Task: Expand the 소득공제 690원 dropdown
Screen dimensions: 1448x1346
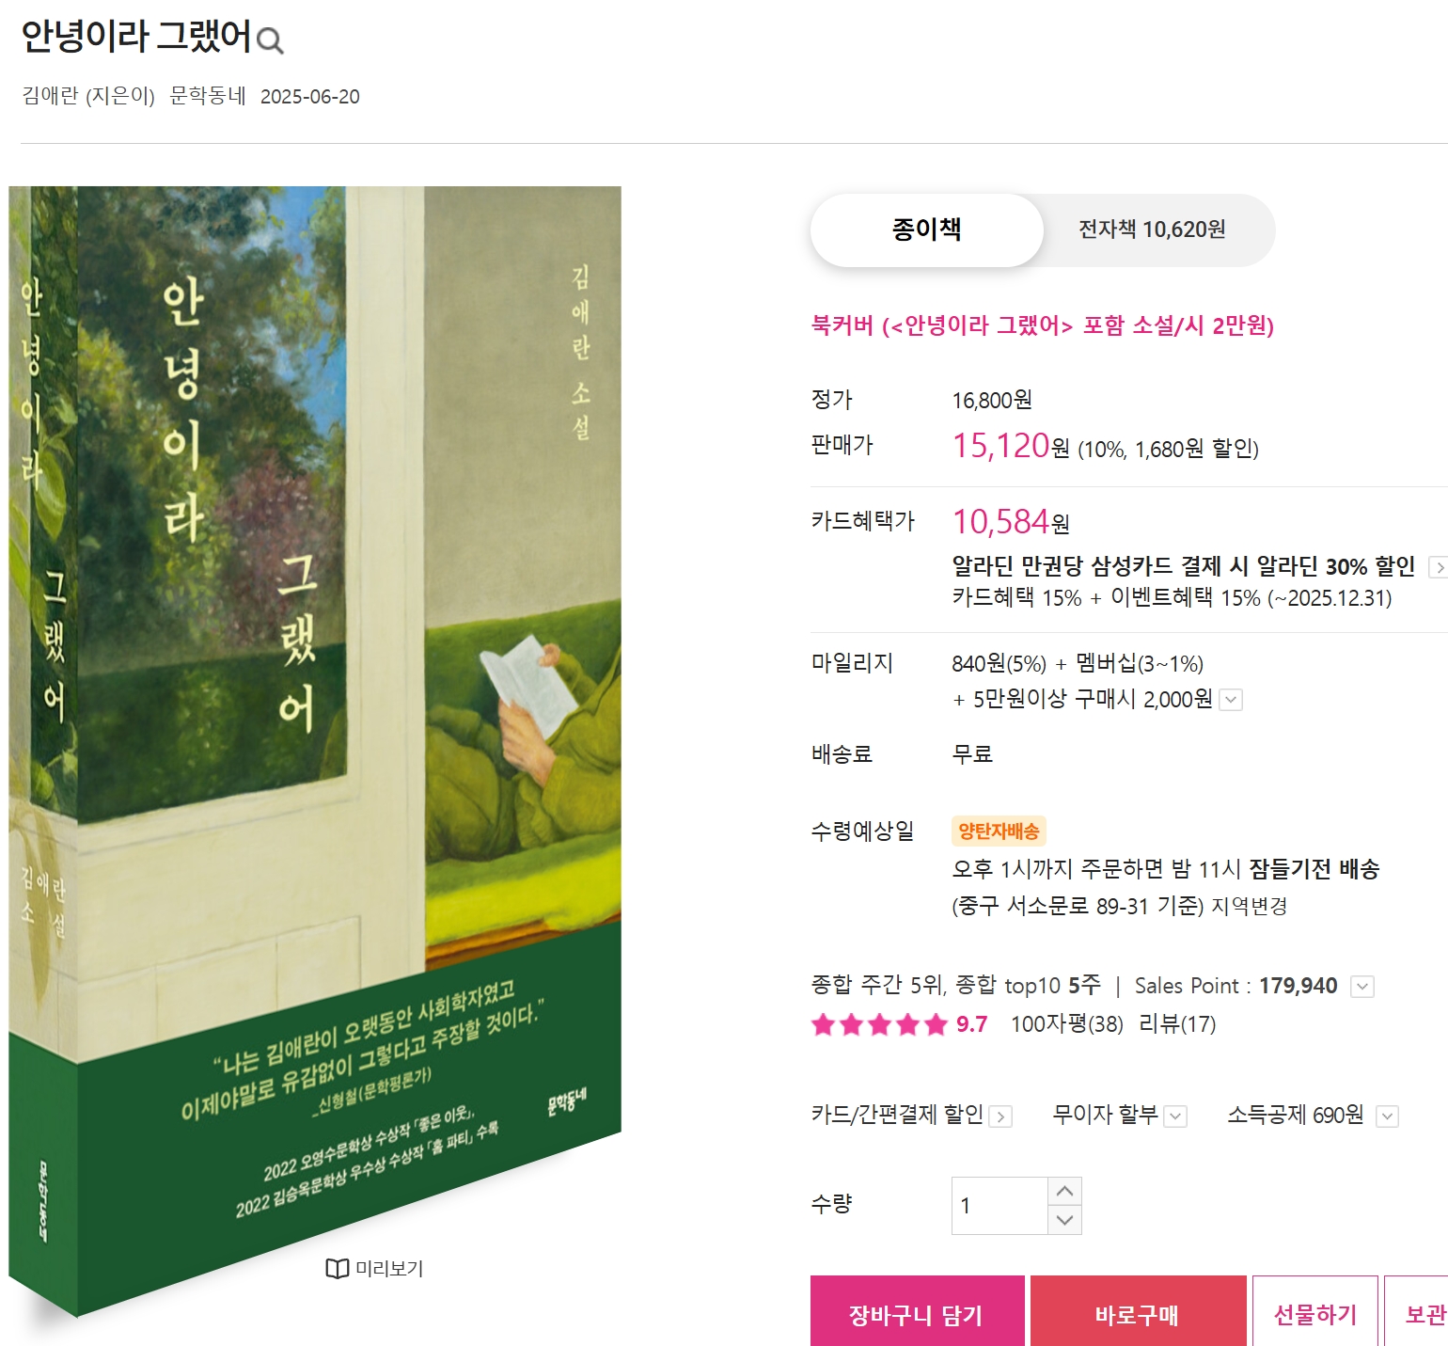Action: click(x=1387, y=1116)
